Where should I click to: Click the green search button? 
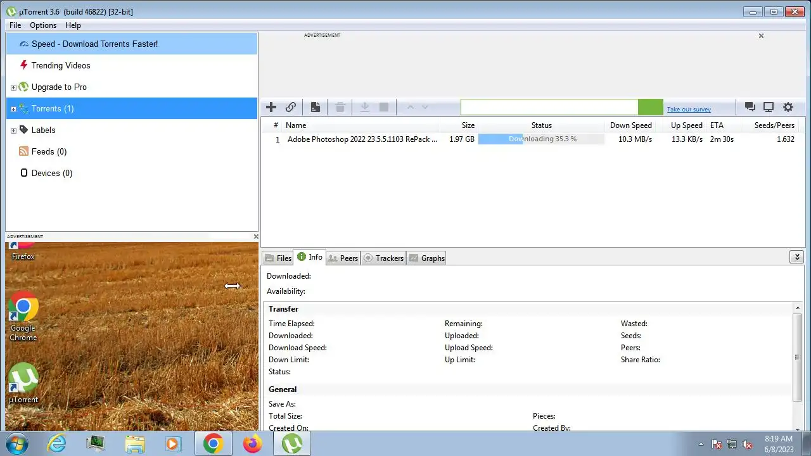(651, 107)
